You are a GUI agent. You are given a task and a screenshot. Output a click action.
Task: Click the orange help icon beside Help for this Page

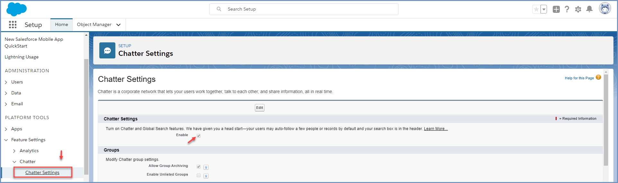point(598,77)
